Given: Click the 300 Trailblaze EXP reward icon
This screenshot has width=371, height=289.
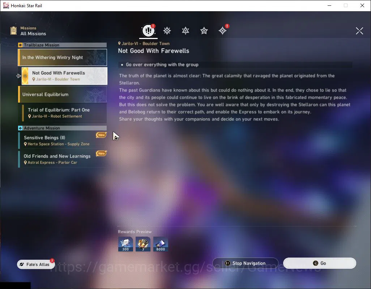Looking at the screenshot, I should coord(125,244).
